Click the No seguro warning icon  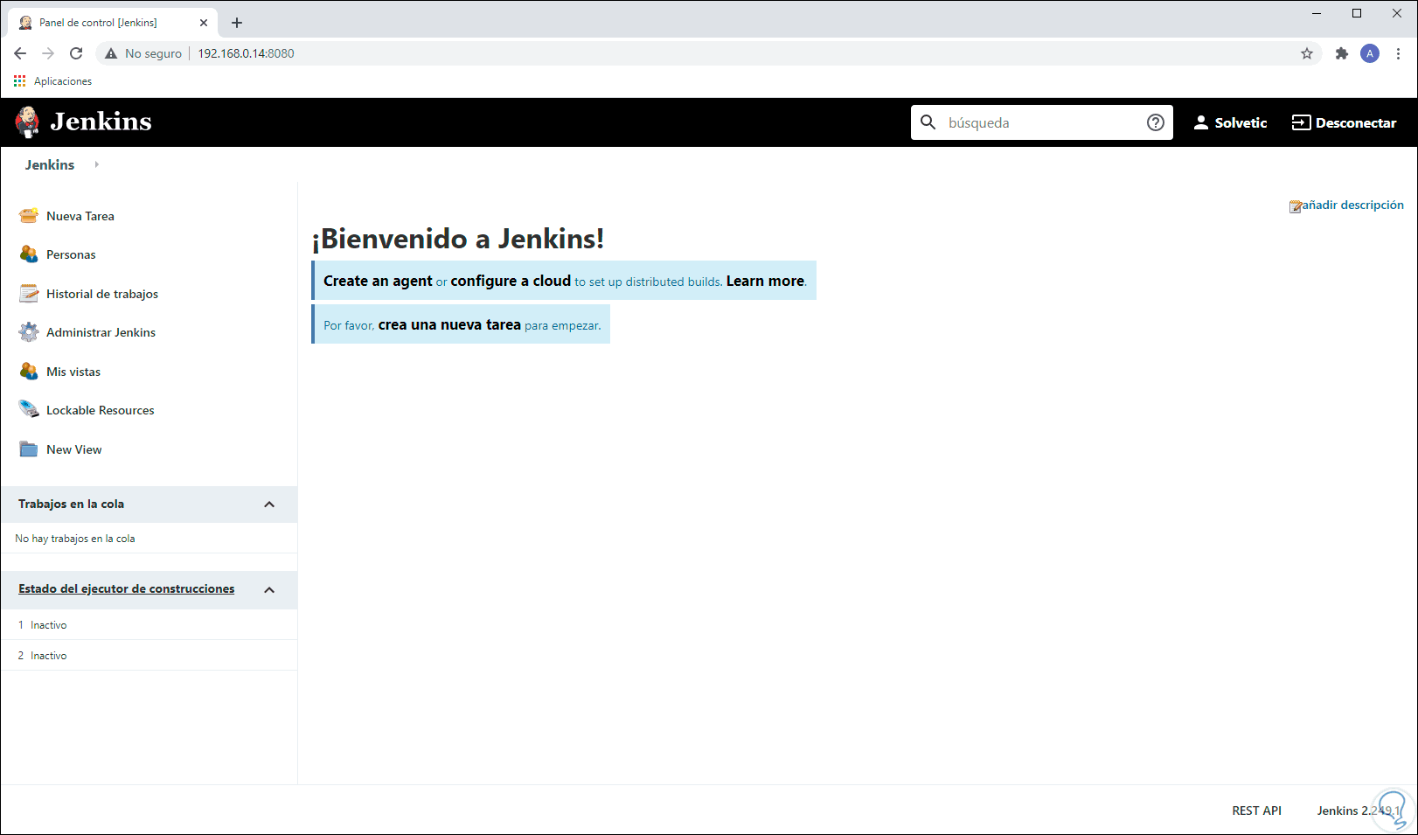(x=111, y=53)
